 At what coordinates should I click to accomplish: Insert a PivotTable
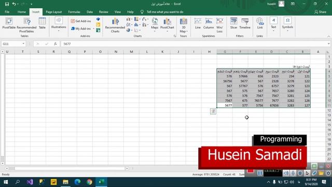coord(9,23)
